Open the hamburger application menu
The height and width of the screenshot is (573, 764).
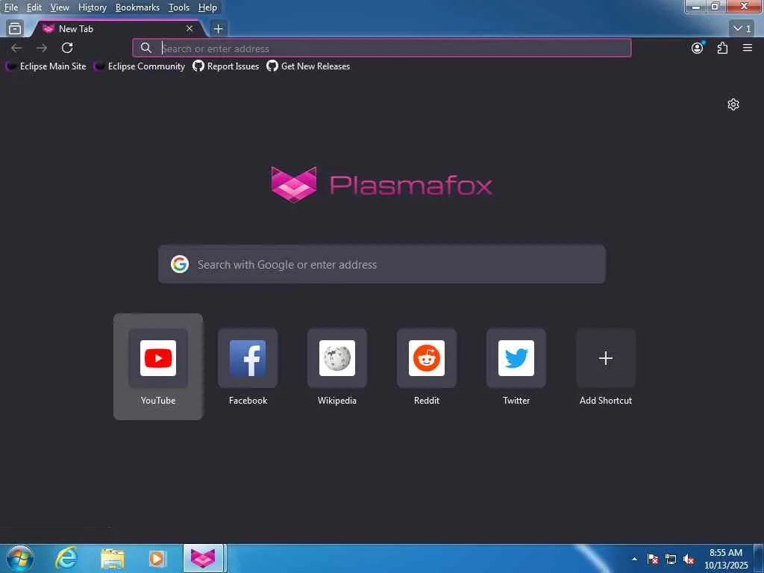point(748,48)
